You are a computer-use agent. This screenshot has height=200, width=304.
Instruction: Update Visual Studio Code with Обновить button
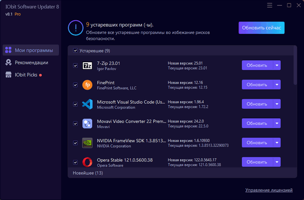click(257, 104)
